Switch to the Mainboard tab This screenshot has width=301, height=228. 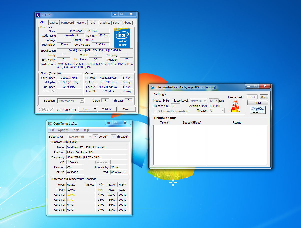click(x=67, y=23)
